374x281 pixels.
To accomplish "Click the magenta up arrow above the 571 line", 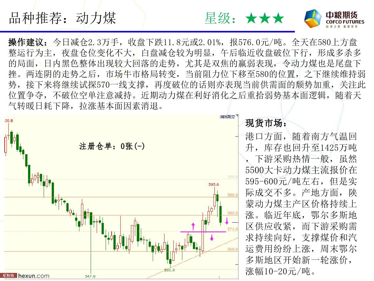I will click(x=193, y=226).
